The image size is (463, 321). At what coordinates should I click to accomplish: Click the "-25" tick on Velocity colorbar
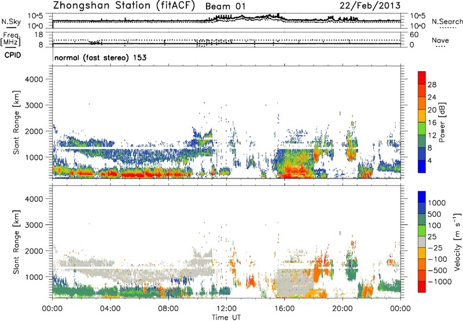click(x=435, y=247)
